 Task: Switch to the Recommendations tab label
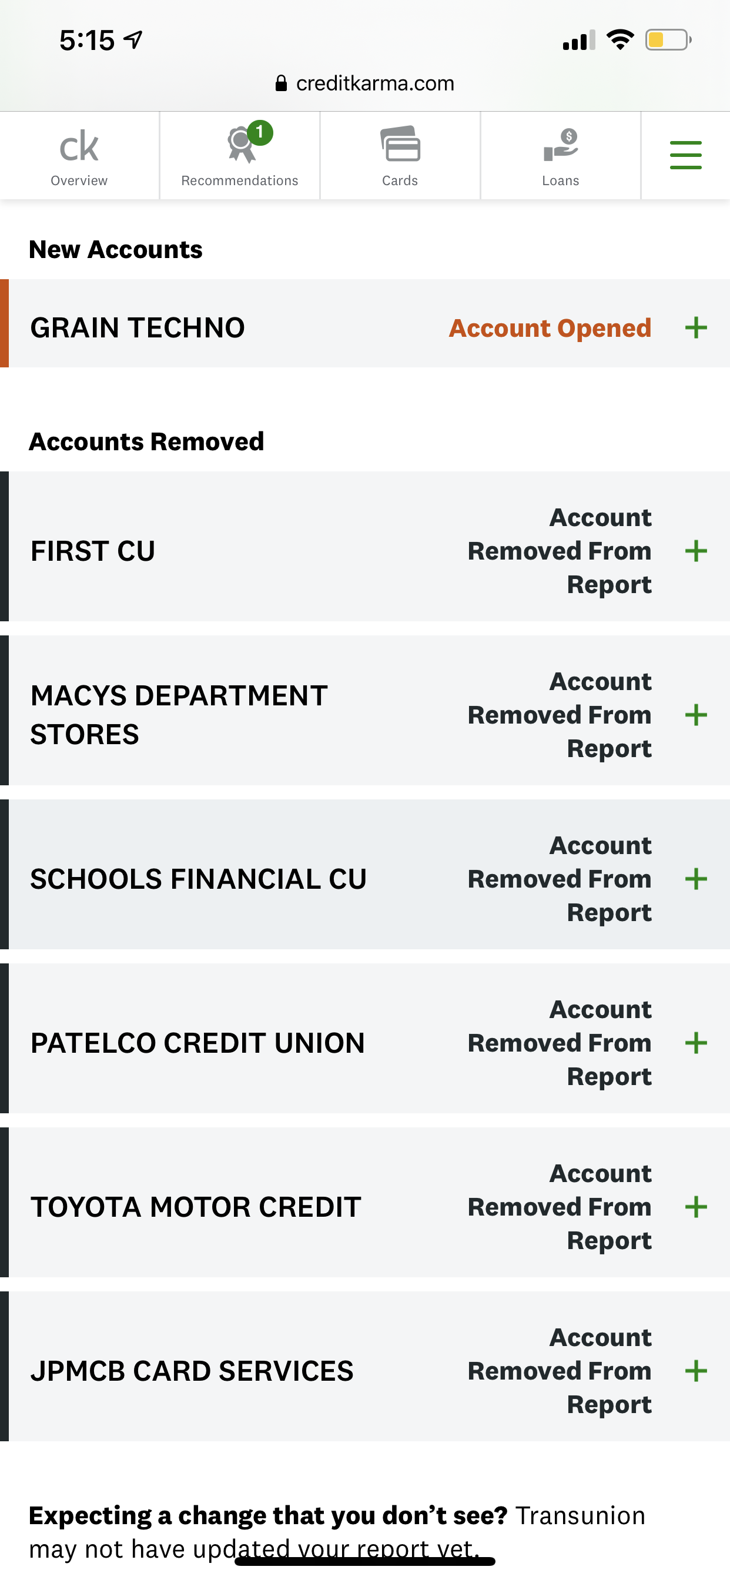coord(239,180)
